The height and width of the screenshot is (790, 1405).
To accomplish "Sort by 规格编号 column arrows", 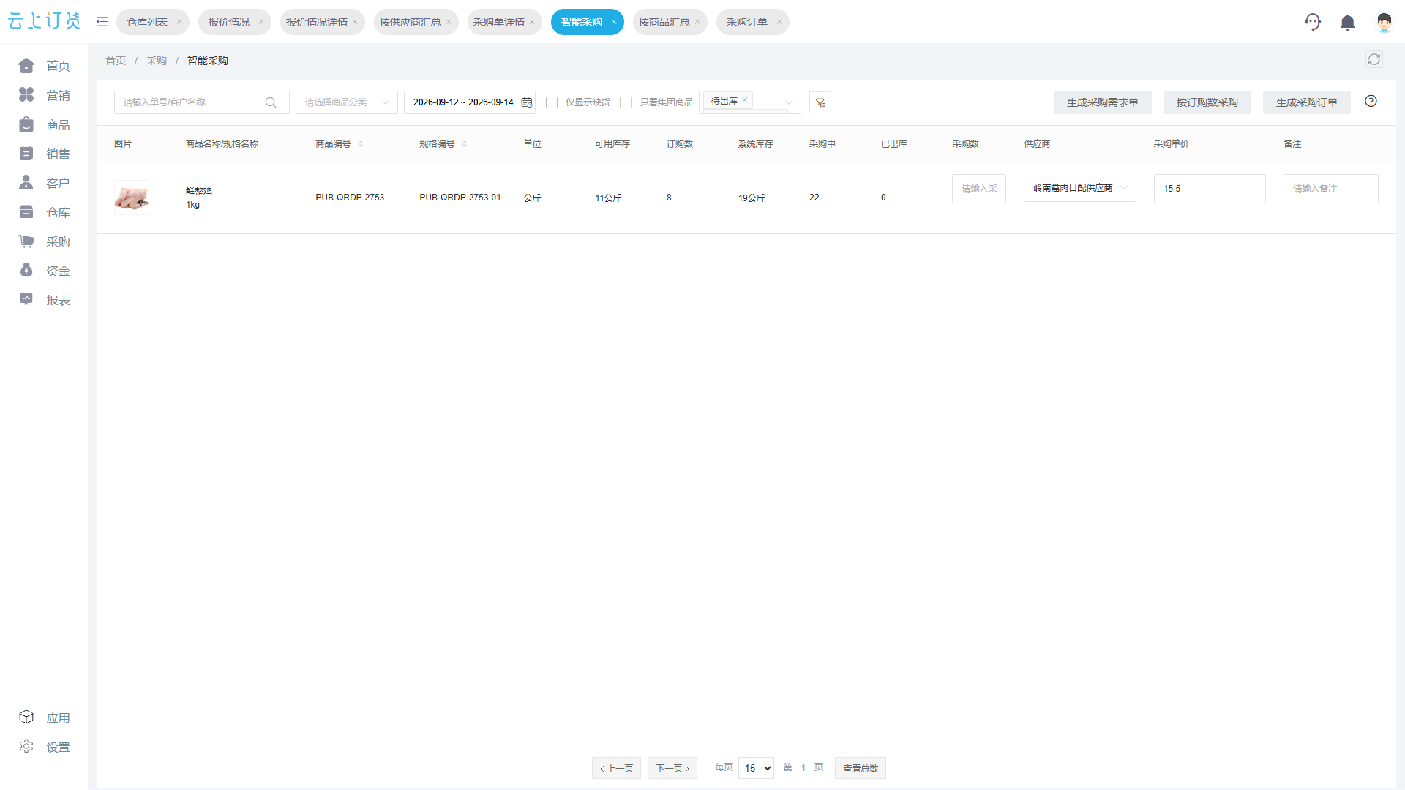I will click(465, 144).
